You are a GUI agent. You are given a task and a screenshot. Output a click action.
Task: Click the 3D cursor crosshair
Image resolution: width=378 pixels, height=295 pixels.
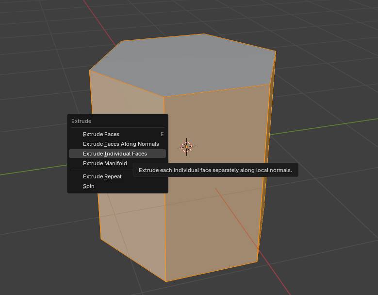[187, 147]
